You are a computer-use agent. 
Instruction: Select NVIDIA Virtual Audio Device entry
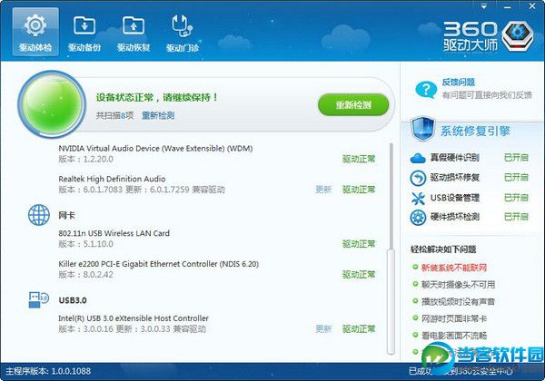155,148
